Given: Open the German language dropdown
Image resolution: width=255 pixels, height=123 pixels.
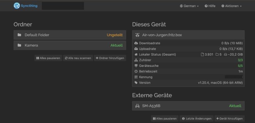Looking at the screenshot, I should pyautogui.click(x=189, y=6).
